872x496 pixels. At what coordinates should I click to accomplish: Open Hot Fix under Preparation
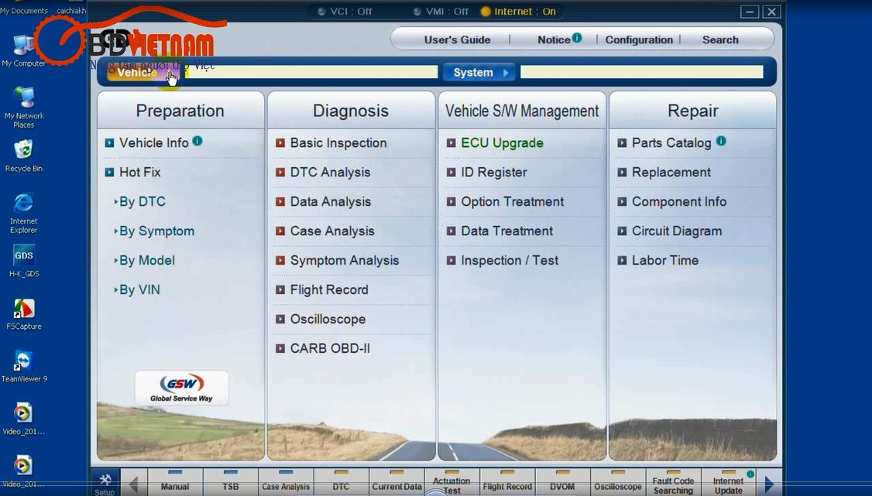pyautogui.click(x=139, y=173)
